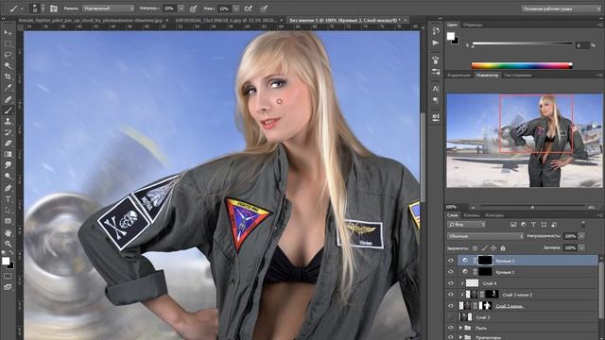Expand the Пыль layer group
Screen dimensions: 605x340
click(460, 328)
